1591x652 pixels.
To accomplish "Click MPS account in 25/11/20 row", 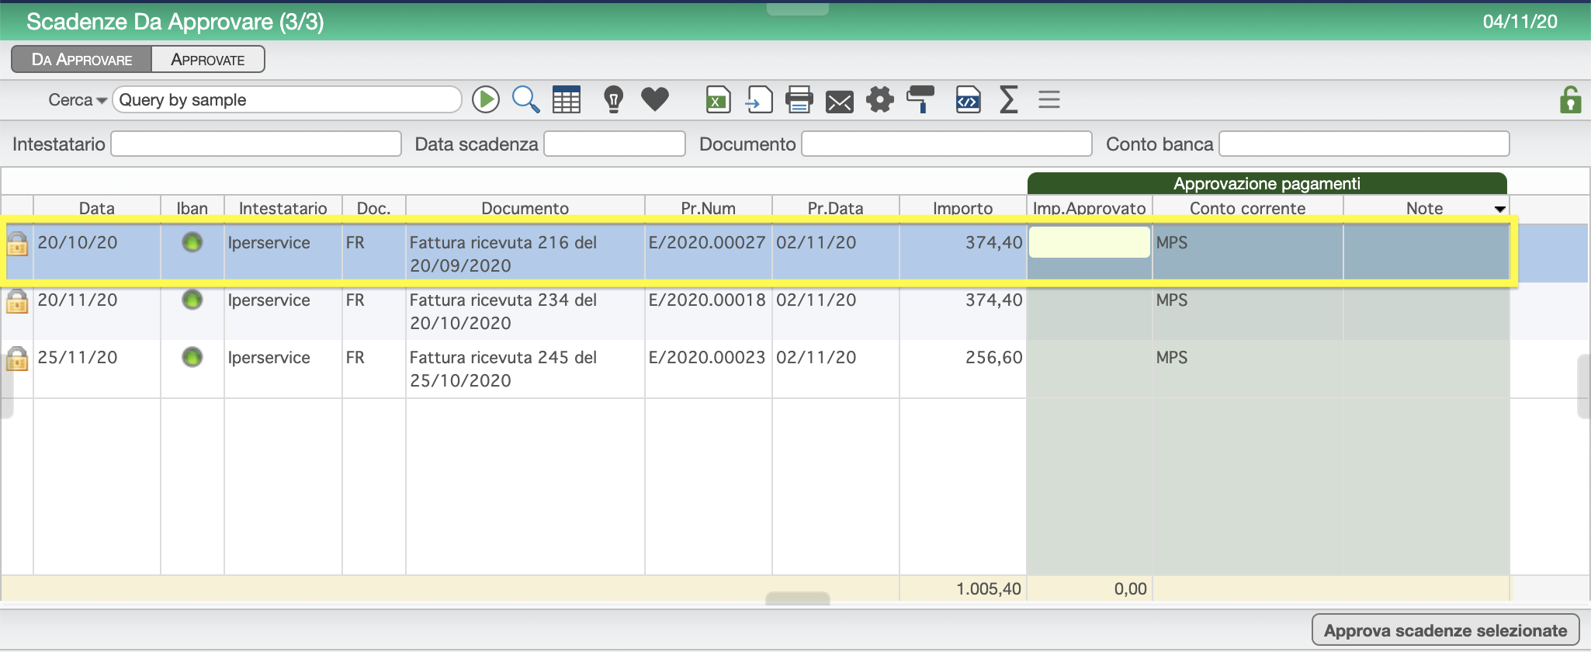I will coord(1172,357).
